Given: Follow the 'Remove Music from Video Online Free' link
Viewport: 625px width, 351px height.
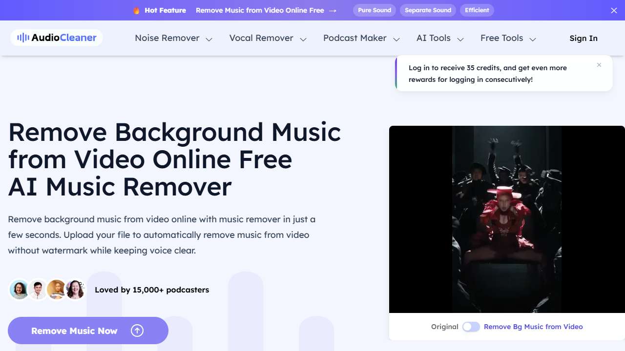Looking at the screenshot, I should tap(259, 10).
